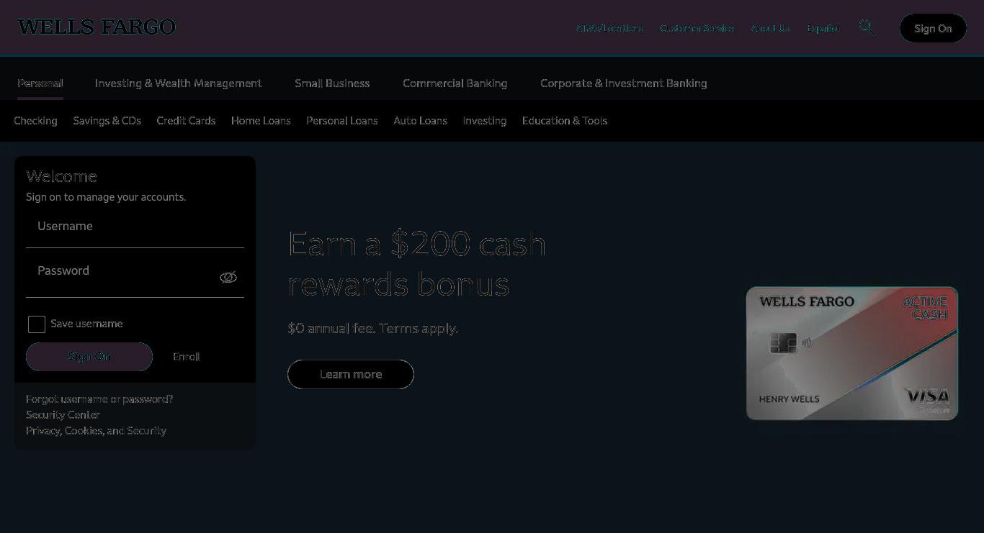Open the Personal Loans menu
984x533 pixels.
pos(341,121)
